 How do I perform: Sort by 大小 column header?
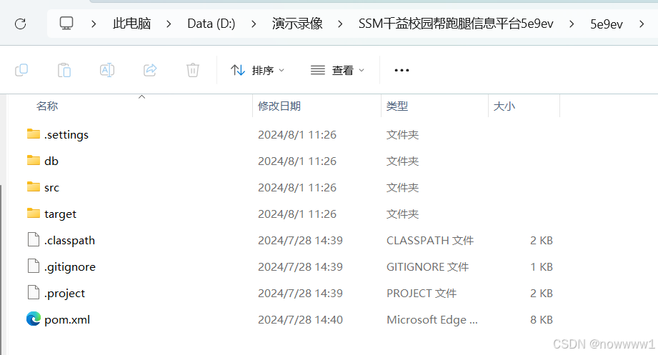pyautogui.click(x=504, y=106)
